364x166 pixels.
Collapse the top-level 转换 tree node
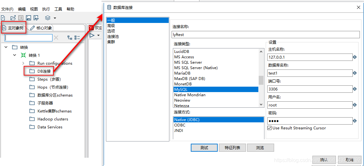coord(6,47)
